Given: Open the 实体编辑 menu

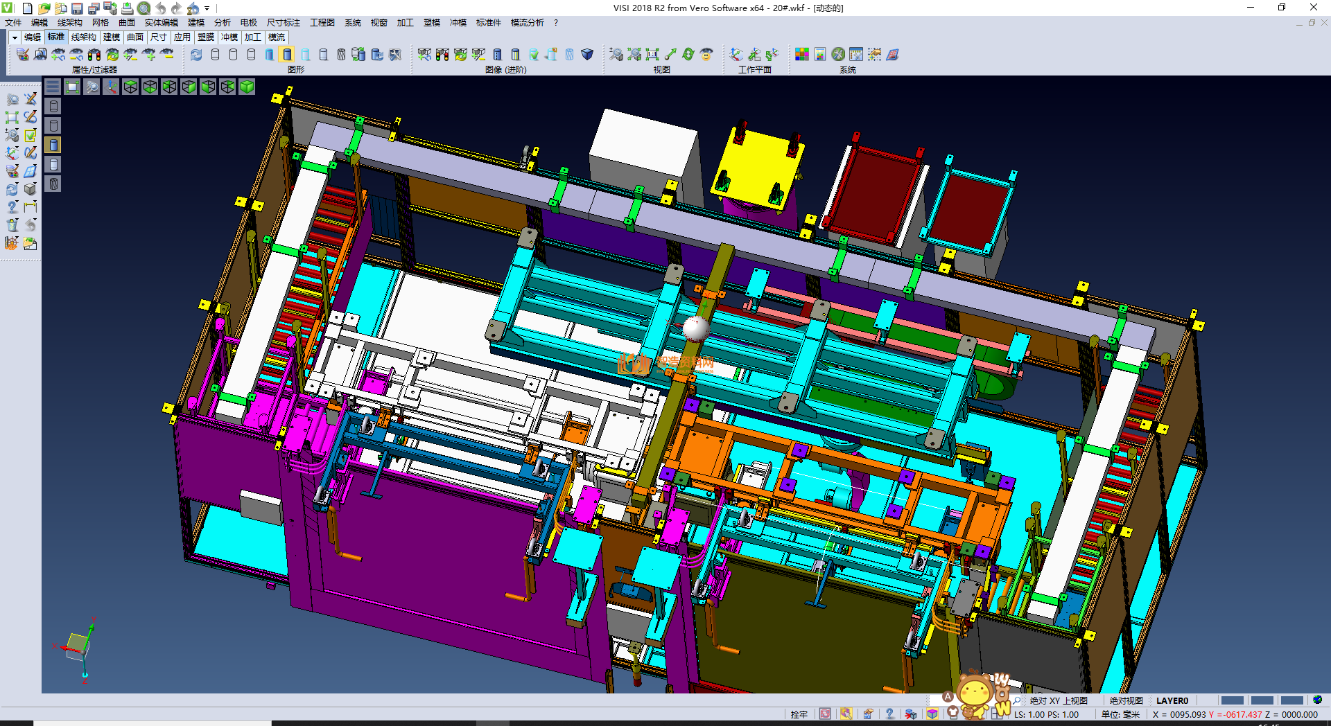Looking at the screenshot, I should pos(161,23).
